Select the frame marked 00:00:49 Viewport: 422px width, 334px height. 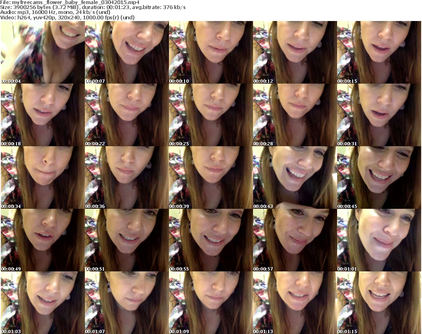[42, 240]
